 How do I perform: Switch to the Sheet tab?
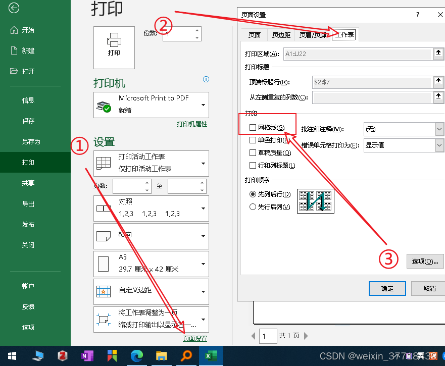(344, 35)
